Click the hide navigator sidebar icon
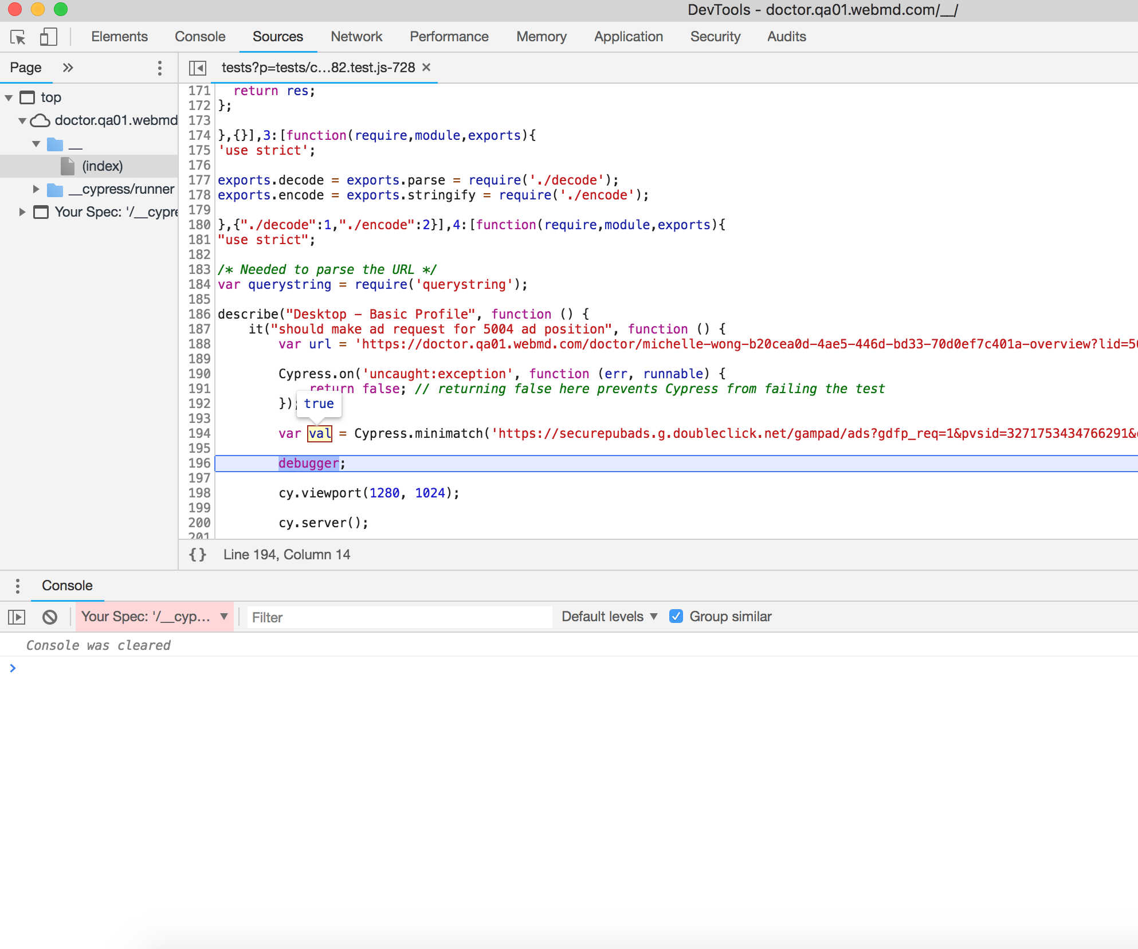This screenshot has width=1138, height=949. pos(198,68)
